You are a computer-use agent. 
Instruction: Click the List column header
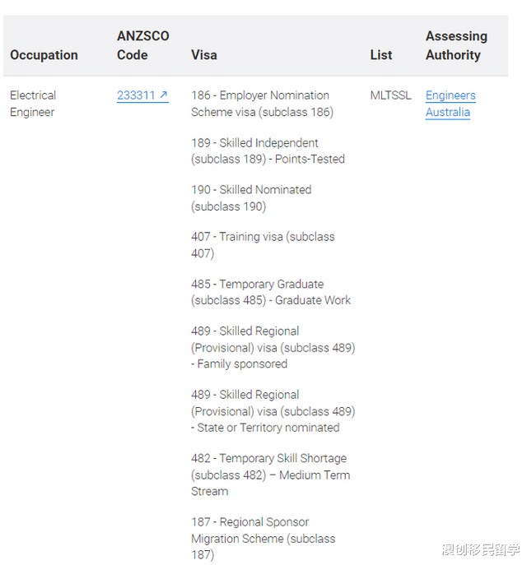tap(381, 55)
